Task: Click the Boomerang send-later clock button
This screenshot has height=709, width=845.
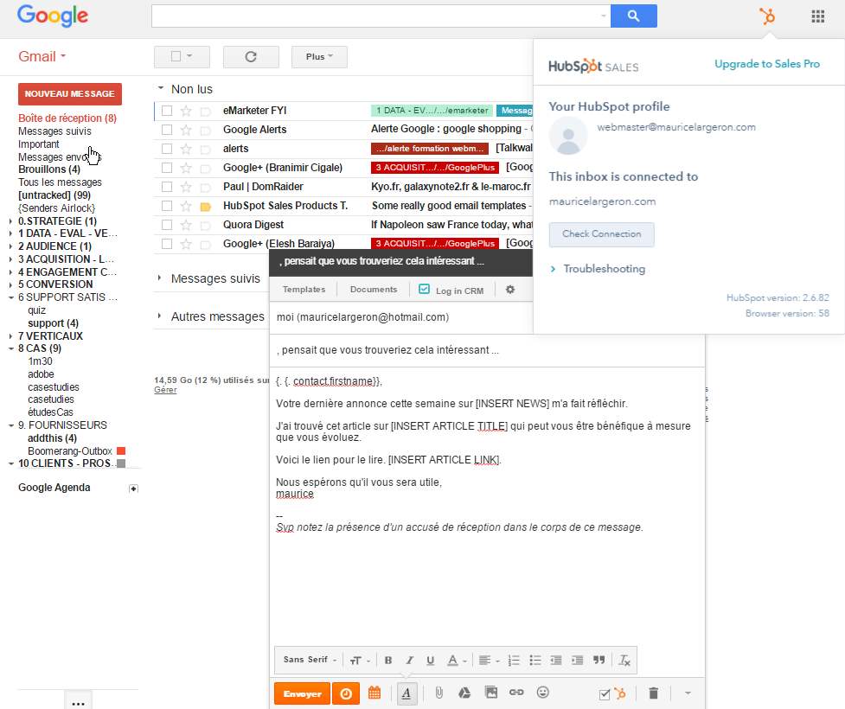Action: coord(346,694)
